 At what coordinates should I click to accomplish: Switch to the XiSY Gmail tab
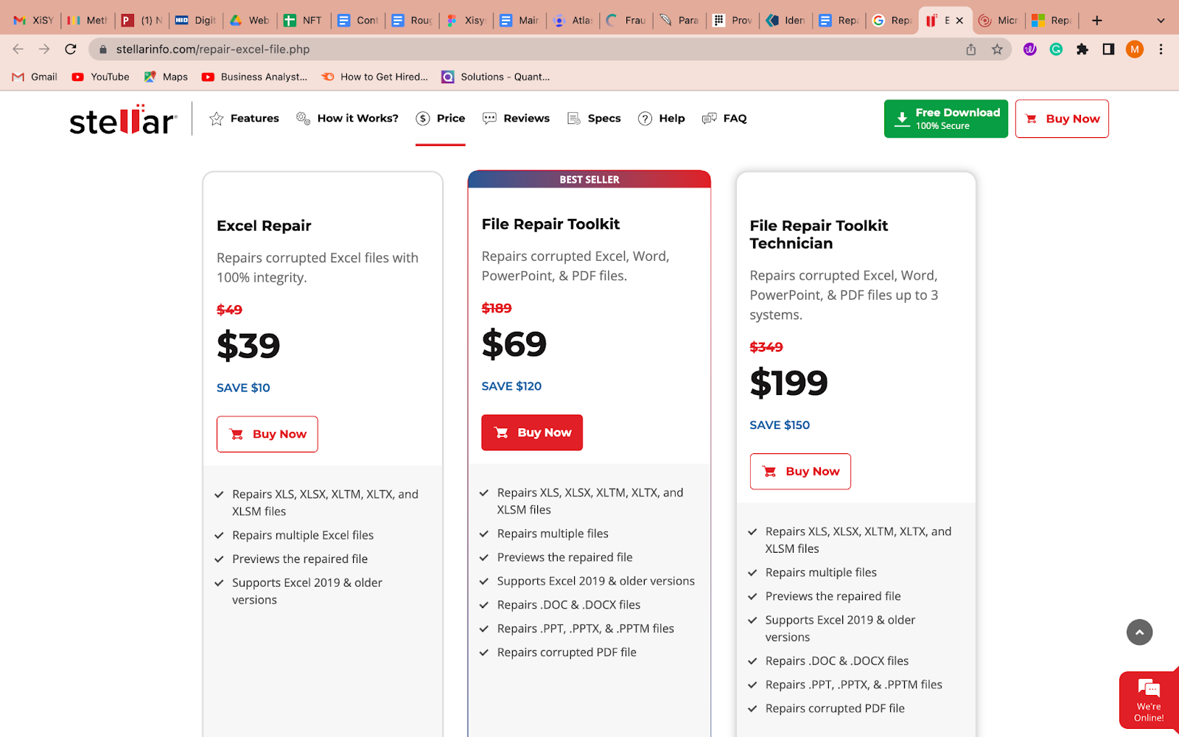(x=33, y=21)
